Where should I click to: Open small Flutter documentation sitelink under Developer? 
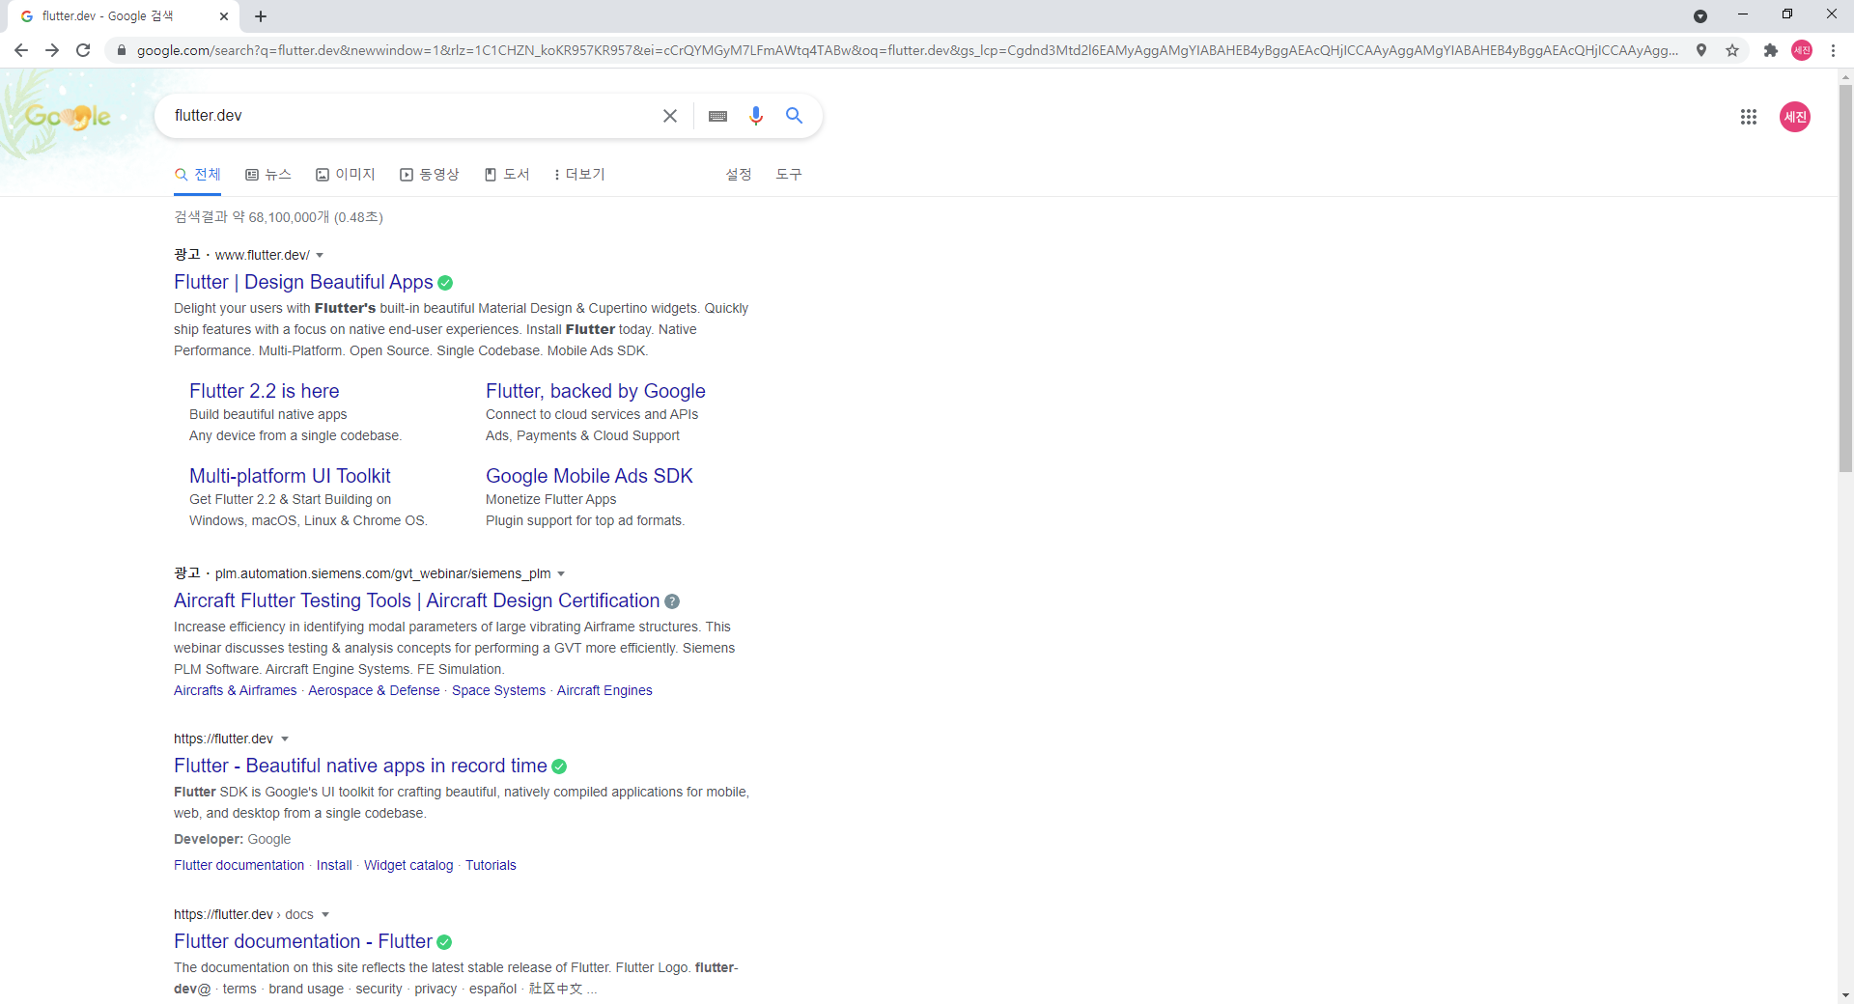point(239,865)
